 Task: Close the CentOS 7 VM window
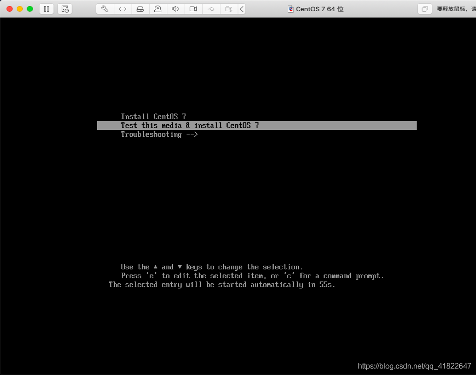[x=9, y=9]
